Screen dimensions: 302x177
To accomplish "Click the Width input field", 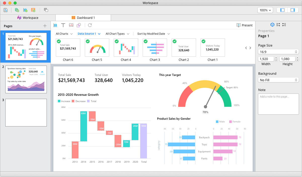I will 266,59.
